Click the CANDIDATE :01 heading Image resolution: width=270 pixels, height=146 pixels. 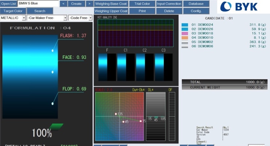[x=219, y=18]
